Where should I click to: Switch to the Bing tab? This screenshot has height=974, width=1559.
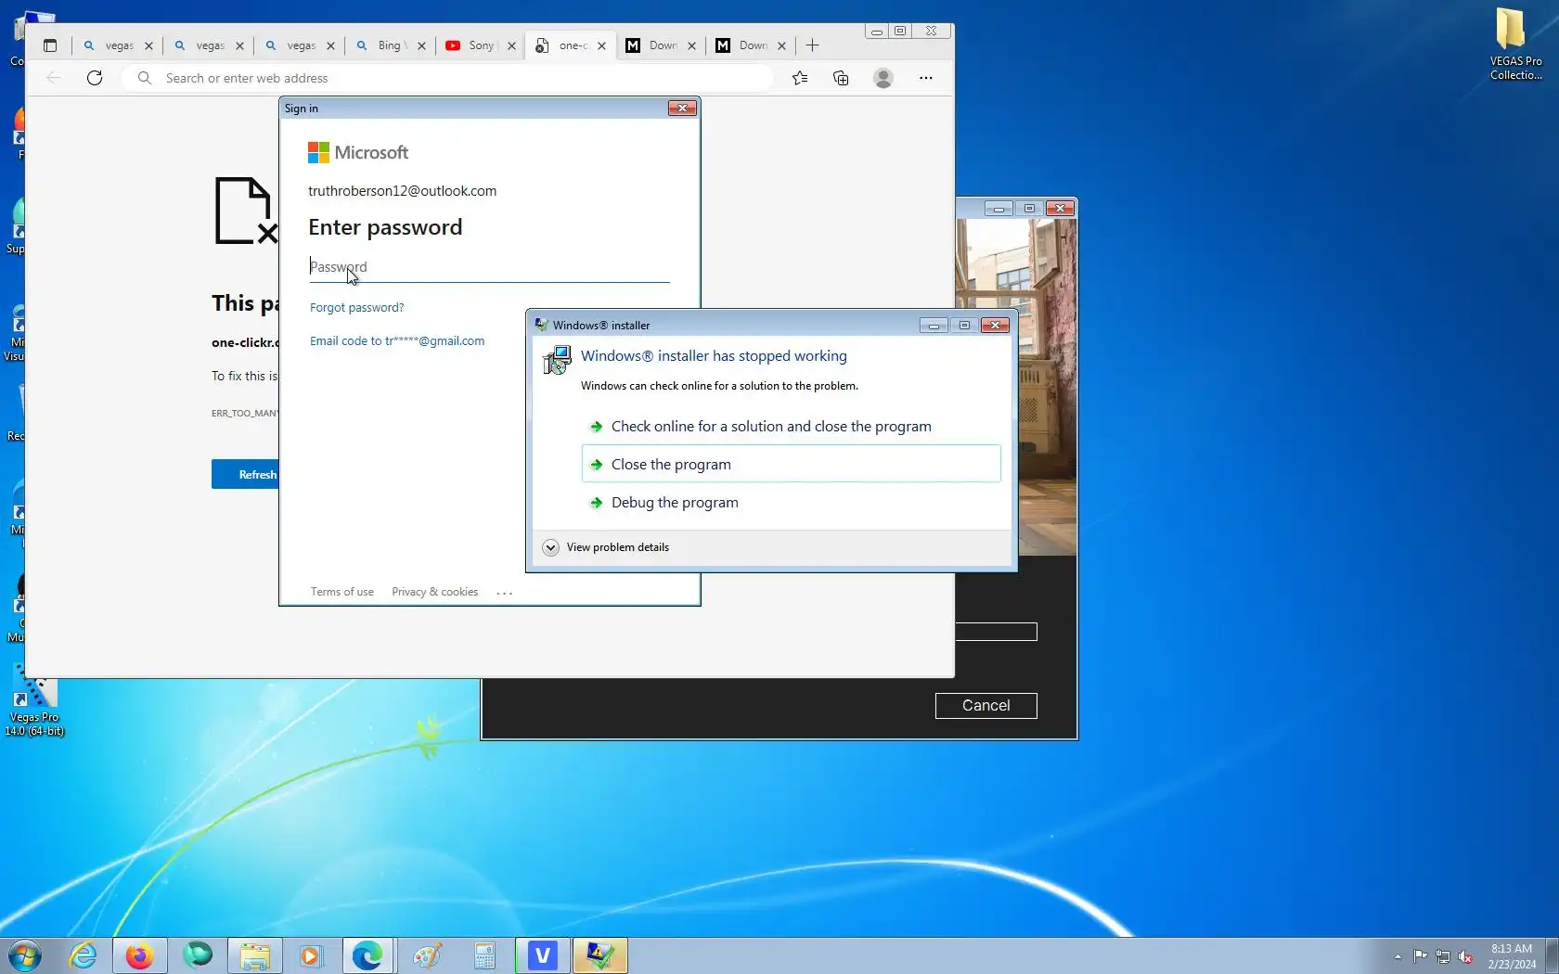point(391,45)
